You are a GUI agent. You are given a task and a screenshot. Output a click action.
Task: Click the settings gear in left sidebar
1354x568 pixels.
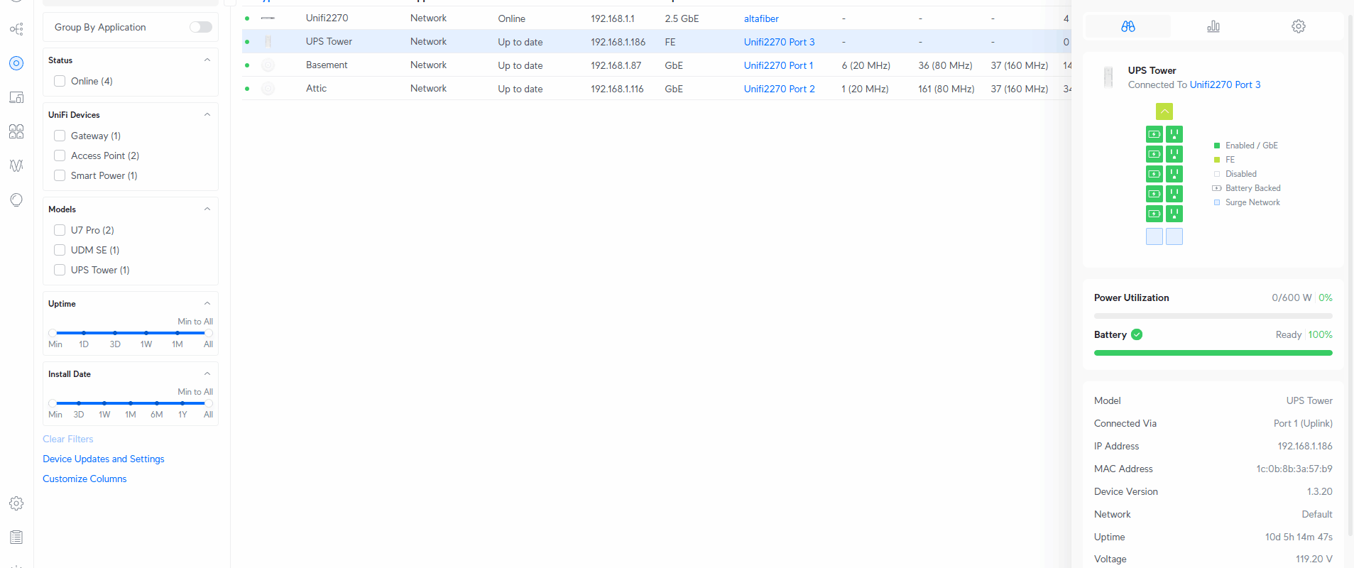[x=16, y=503]
